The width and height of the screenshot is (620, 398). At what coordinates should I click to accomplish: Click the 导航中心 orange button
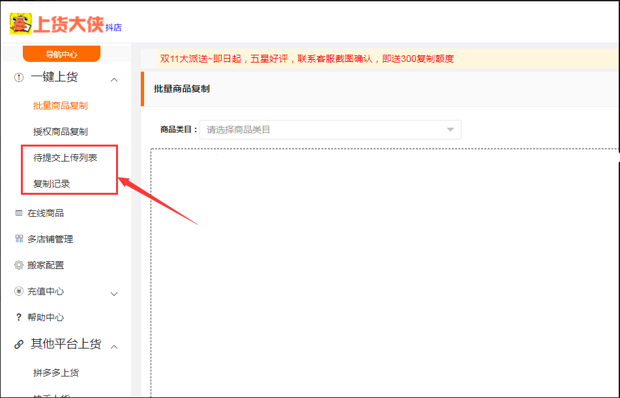(61, 54)
